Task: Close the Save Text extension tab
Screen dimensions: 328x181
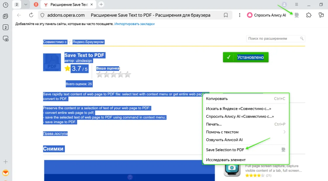Action: (x=92, y=4)
